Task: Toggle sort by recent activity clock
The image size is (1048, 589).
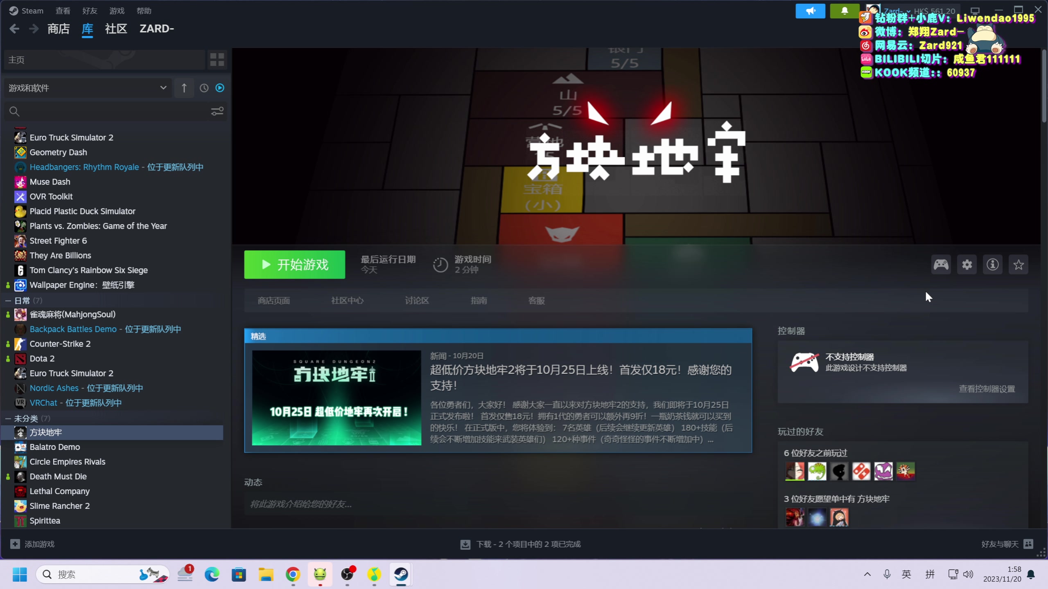Action: point(204,88)
